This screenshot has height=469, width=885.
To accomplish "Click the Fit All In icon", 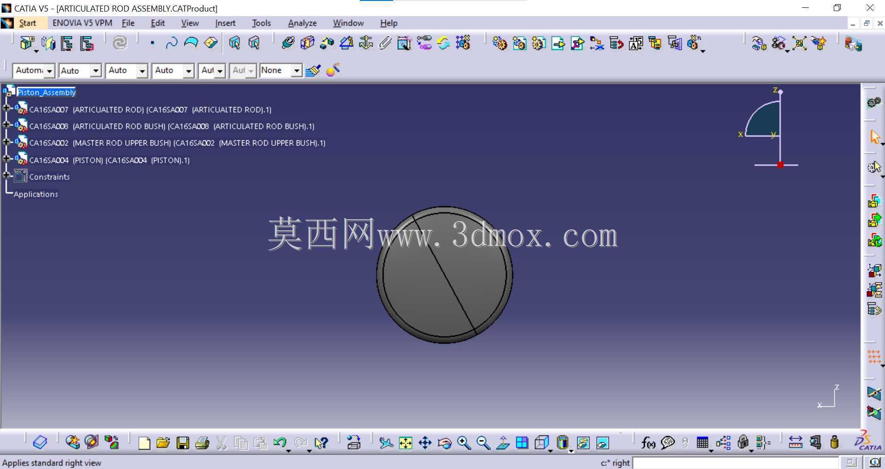I will [x=406, y=443].
